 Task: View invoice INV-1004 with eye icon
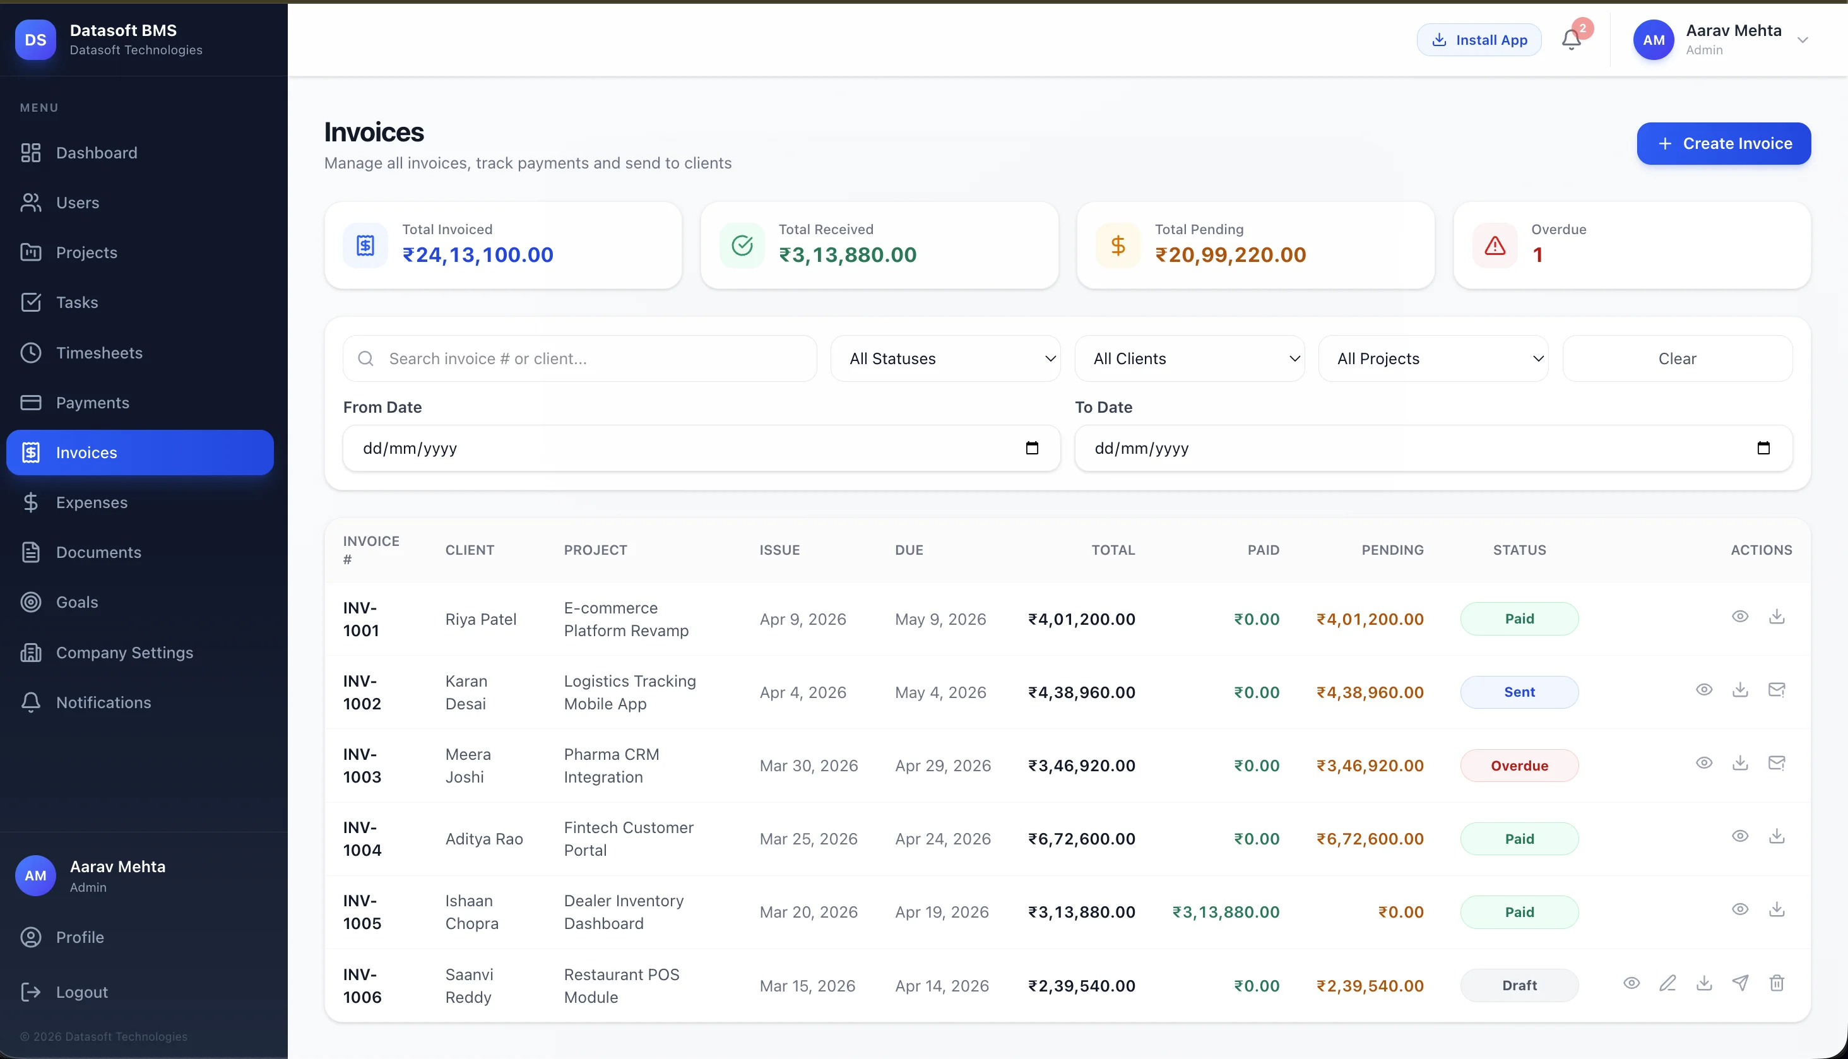[1739, 836]
